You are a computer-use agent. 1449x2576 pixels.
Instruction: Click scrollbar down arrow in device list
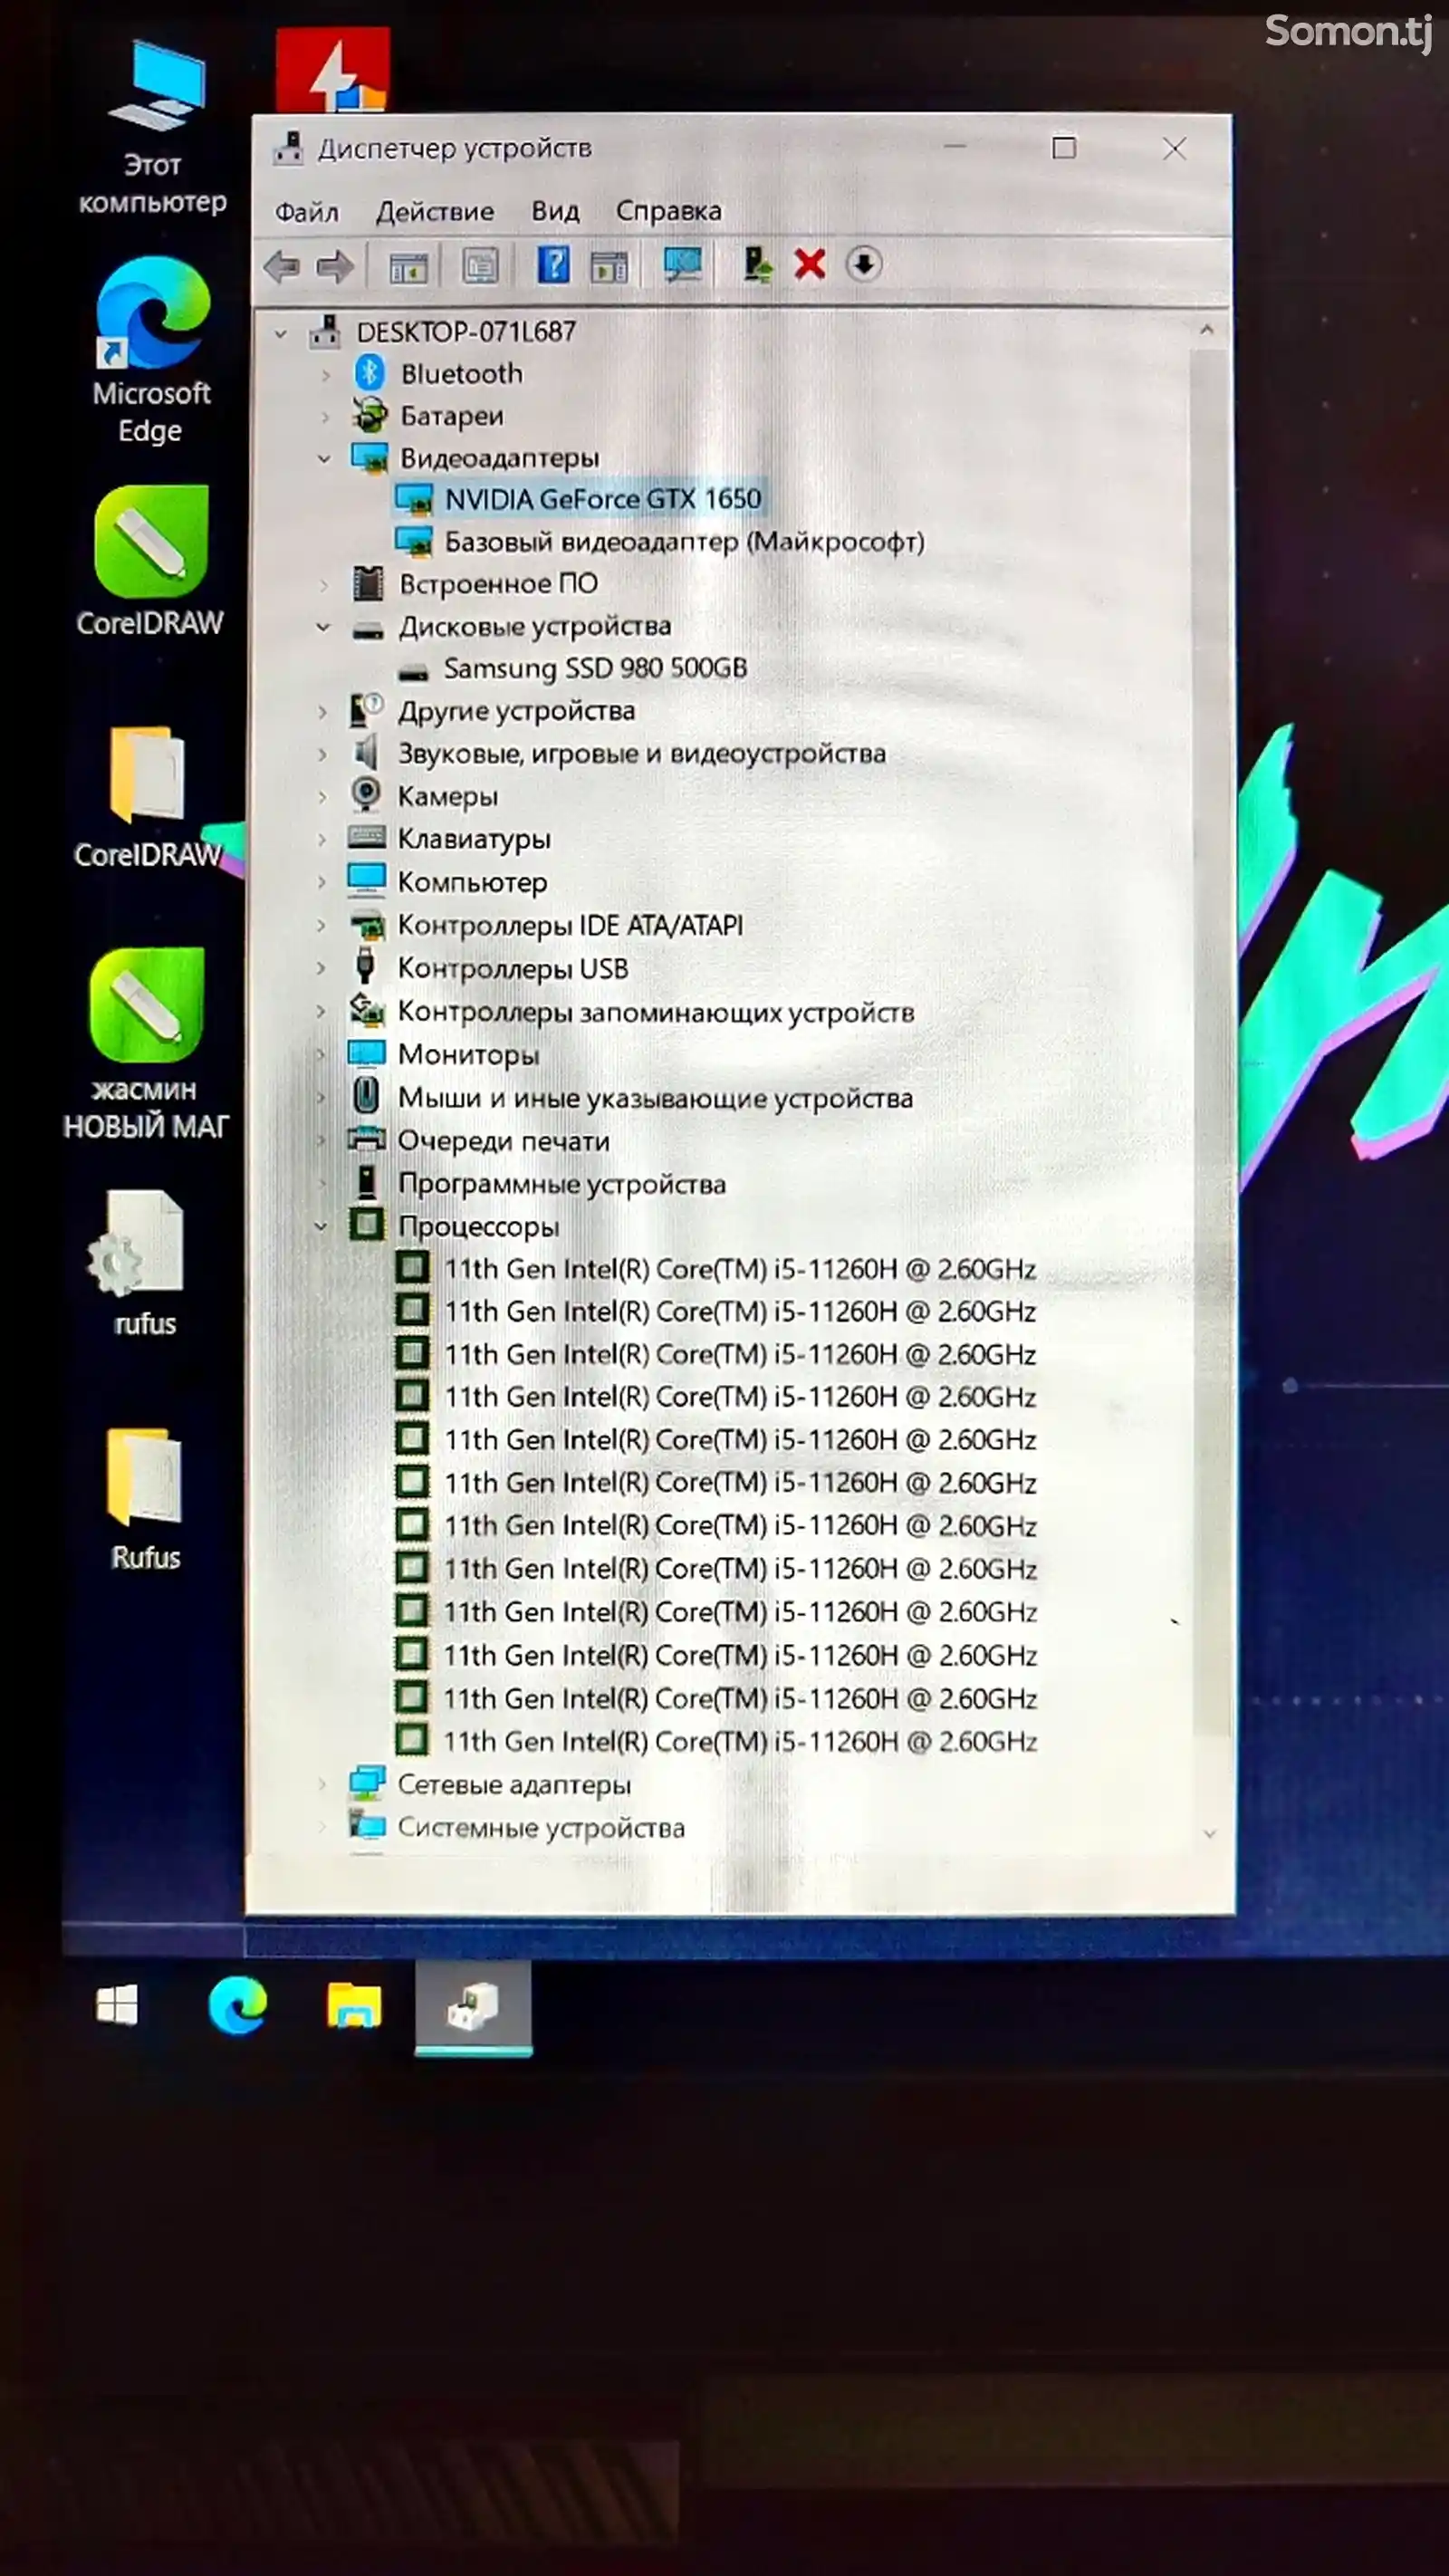pyautogui.click(x=1210, y=1833)
